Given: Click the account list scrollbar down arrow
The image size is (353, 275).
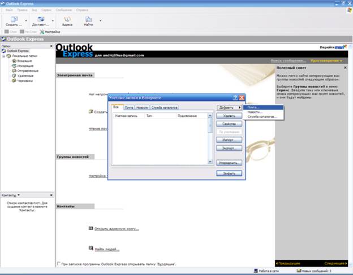Looking at the screenshot, I should pyautogui.click(x=210, y=161).
